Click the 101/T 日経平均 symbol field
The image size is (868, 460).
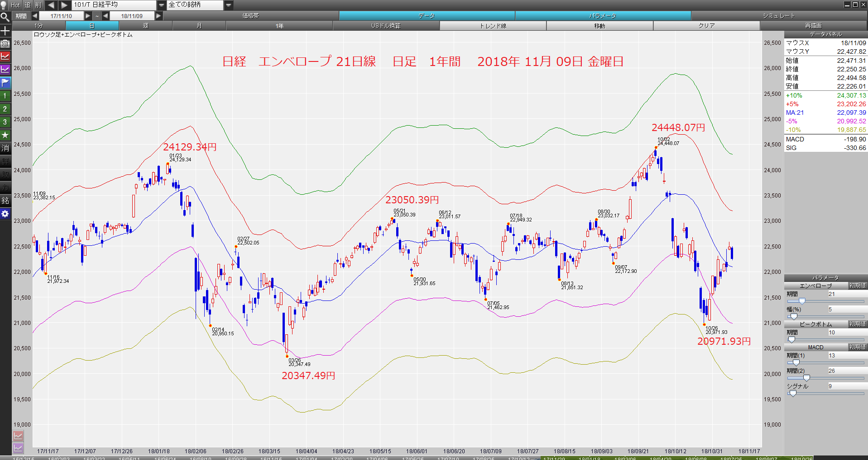115,5
